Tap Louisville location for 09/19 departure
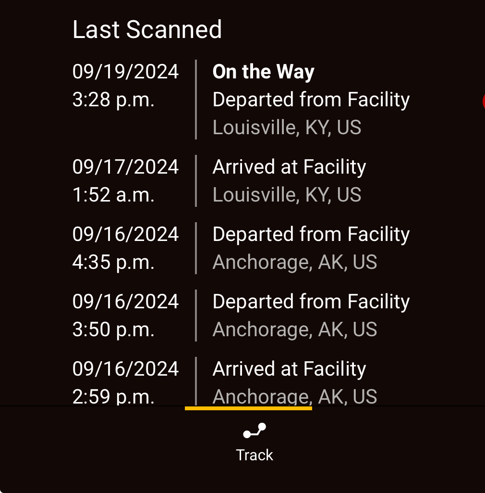The width and height of the screenshot is (485, 493). (x=287, y=127)
